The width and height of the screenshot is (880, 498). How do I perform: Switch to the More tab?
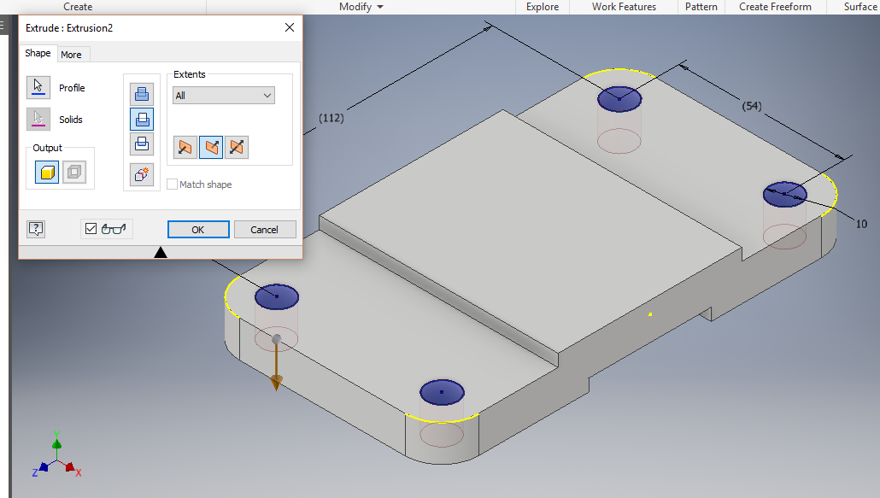click(x=73, y=54)
